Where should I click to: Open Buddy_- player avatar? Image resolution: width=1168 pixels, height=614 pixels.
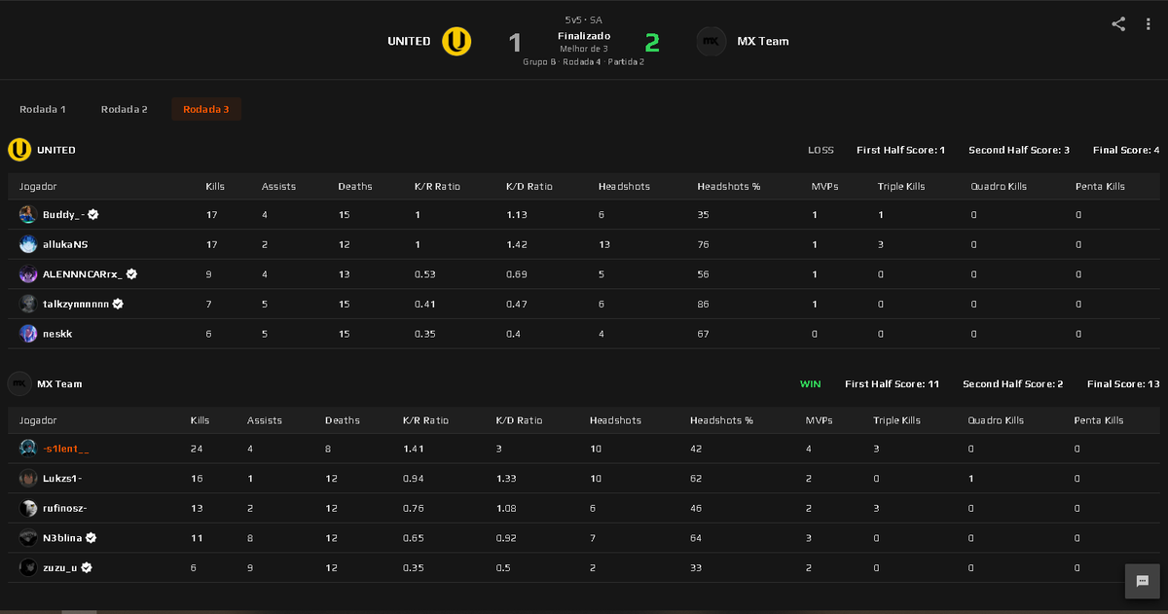coord(28,214)
